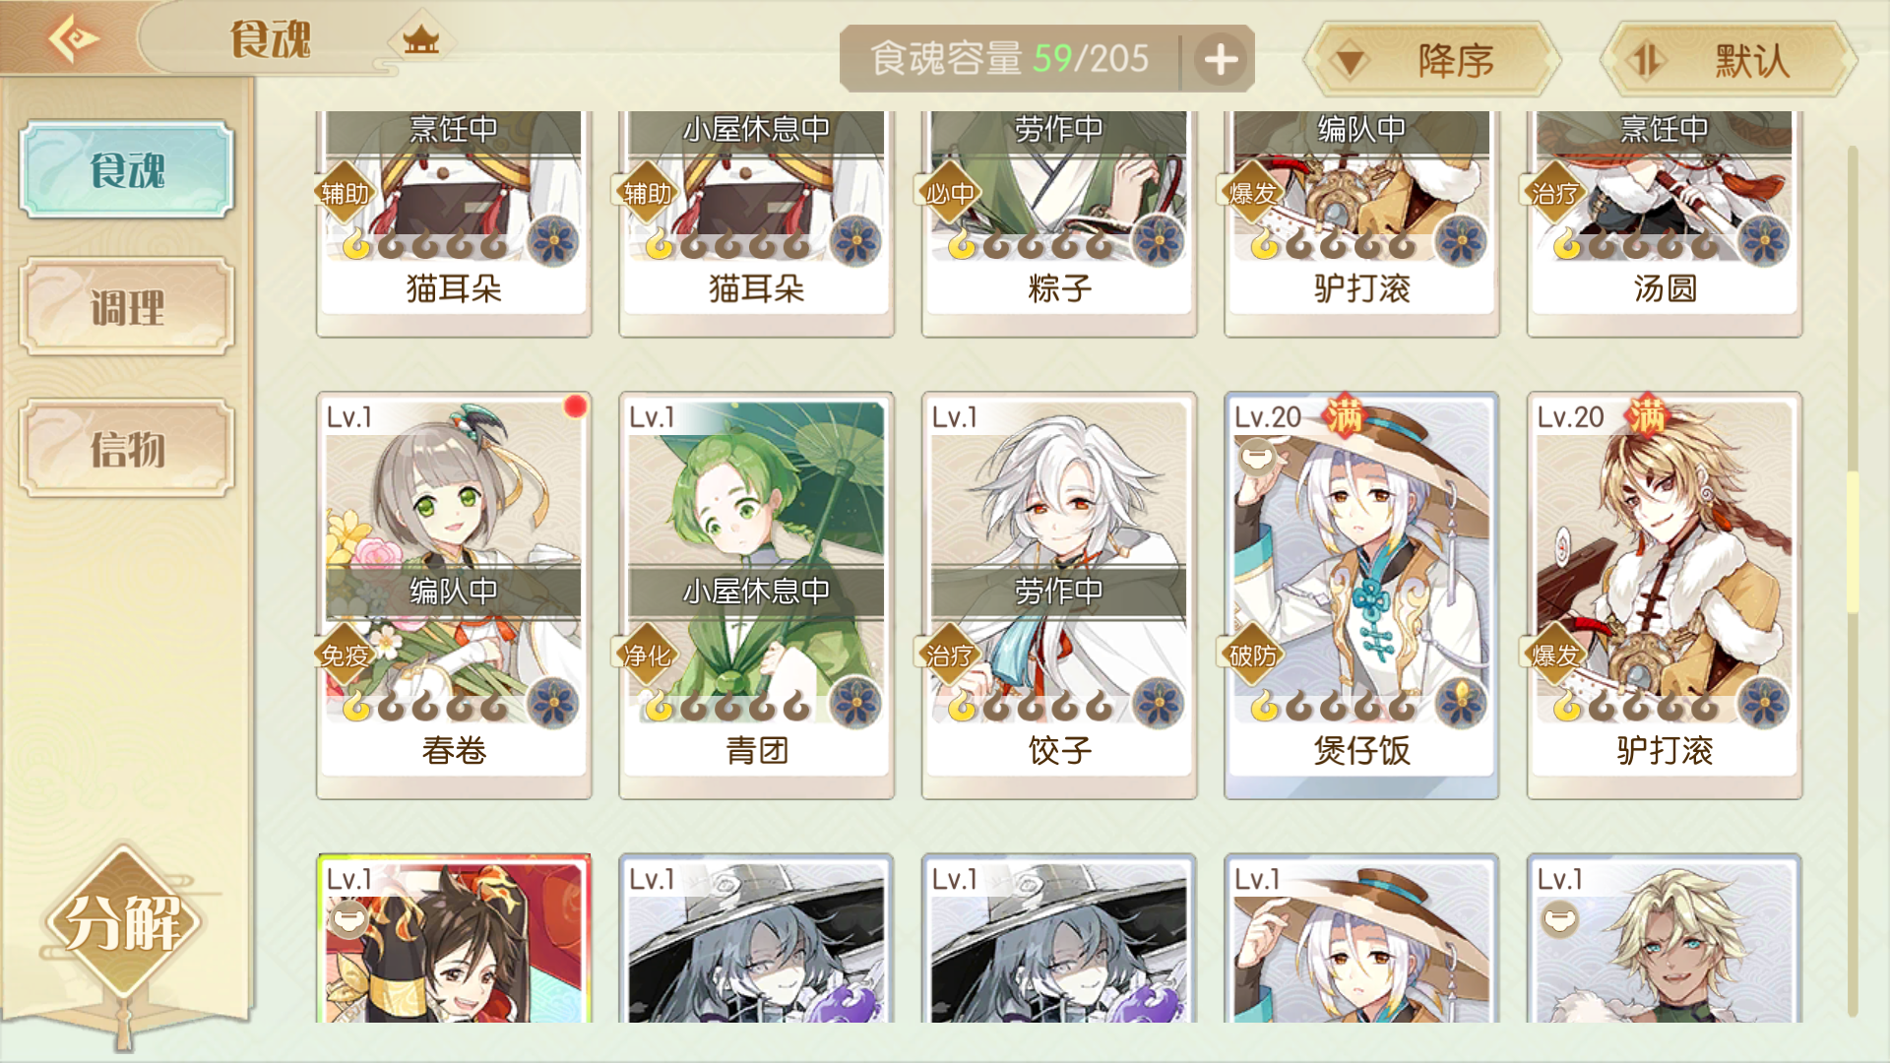The height and width of the screenshot is (1063, 1890).
Task: Switch to the 调理 tab
Action: (x=127, y=307)
